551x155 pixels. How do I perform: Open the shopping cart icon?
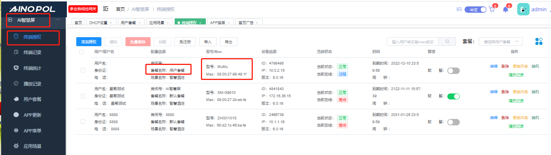pyautogui.click(x=491, y=10)
